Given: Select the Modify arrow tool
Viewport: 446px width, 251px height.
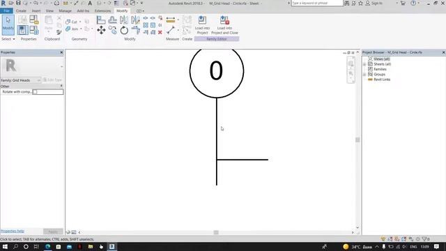Looking at the screenshot, I should [8, 25].
